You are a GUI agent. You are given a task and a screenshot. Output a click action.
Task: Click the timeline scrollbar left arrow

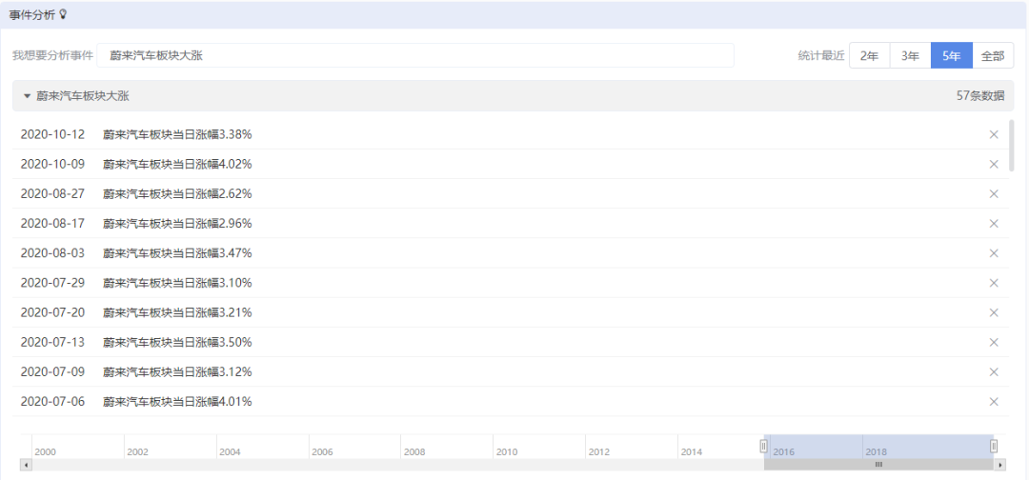point(26,465)
